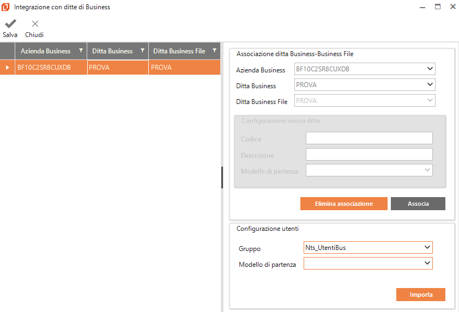The image size is (459, 312).
Task: Expand the Ditta Business File dropdown
Action: 430,100
